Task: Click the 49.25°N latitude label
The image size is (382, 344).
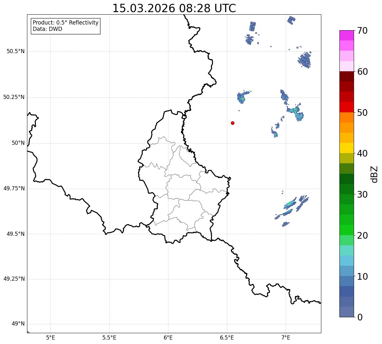Action: 14,279
